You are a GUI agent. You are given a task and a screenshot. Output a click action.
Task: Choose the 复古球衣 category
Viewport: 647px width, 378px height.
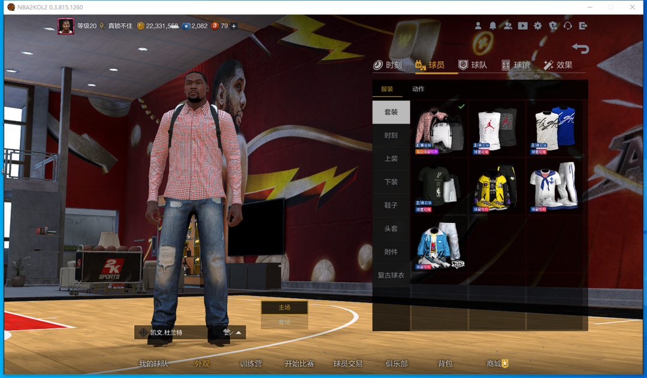click(x=391, y=275)
